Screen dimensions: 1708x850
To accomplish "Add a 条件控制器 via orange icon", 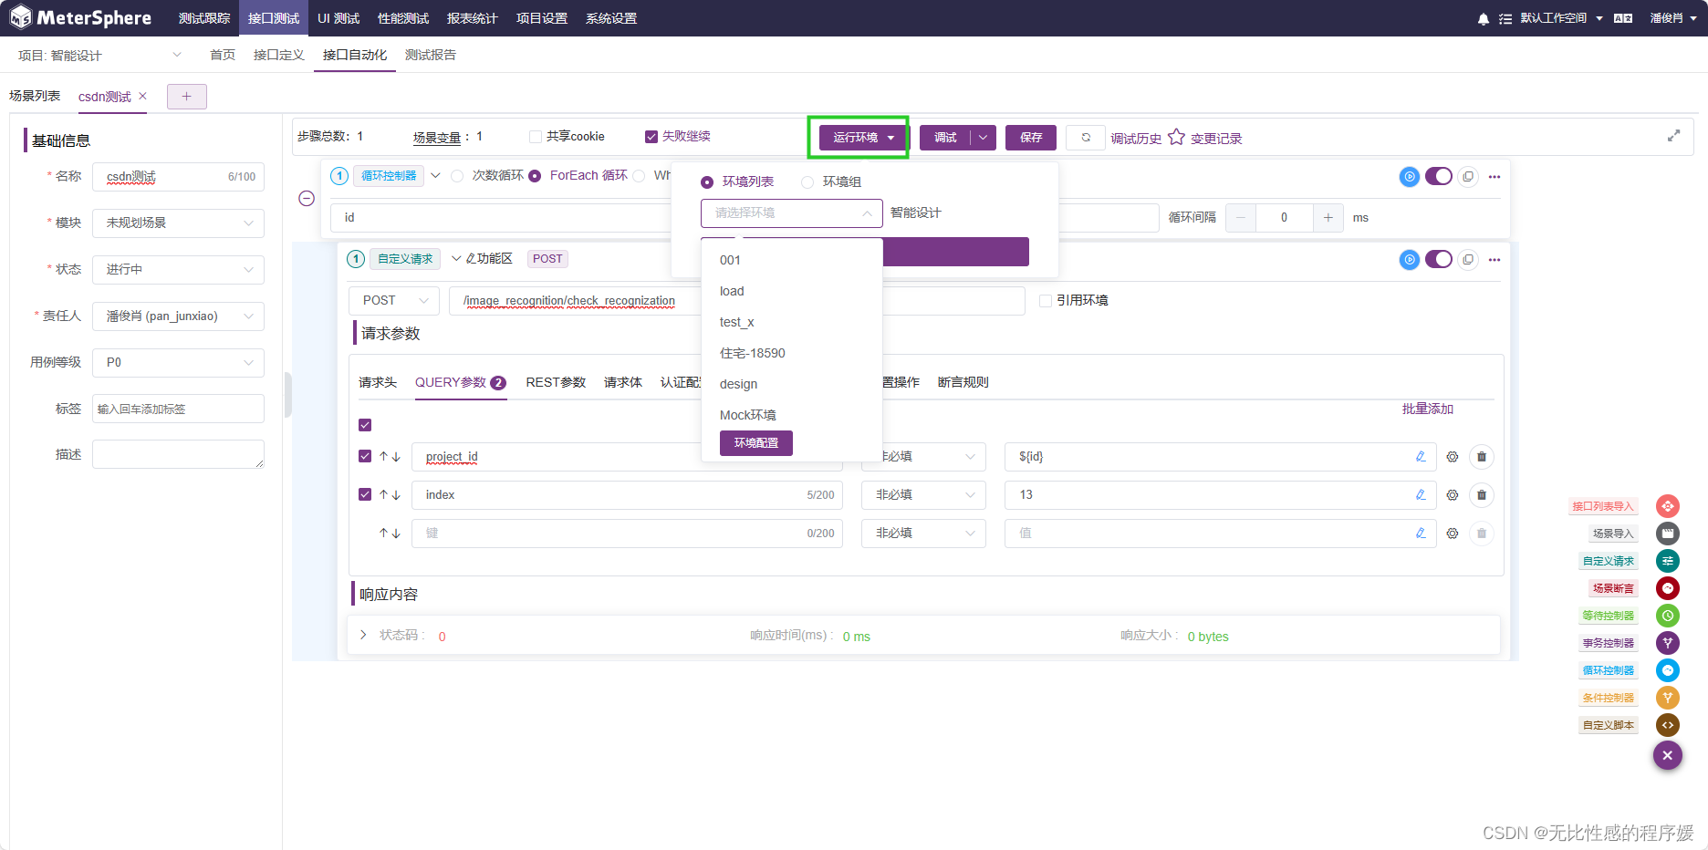I will point(1668,698).
